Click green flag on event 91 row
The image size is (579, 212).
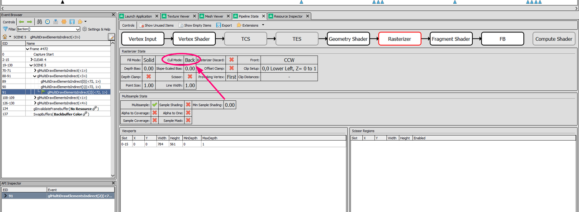[x=44, y=92]
